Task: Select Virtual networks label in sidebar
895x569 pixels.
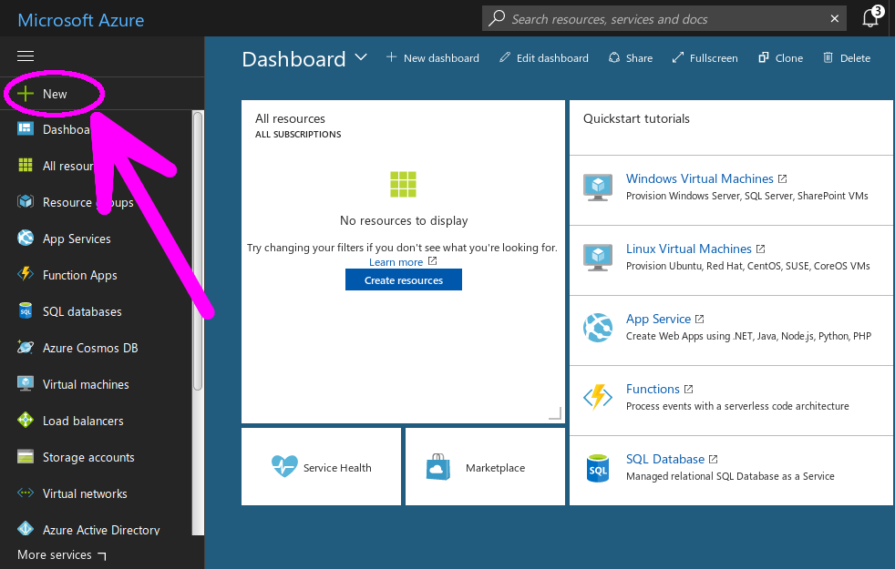Action: pyautogui.click(x=85, y=493)
